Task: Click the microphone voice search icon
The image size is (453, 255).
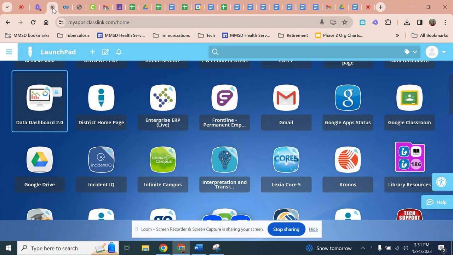Action: 322,22
